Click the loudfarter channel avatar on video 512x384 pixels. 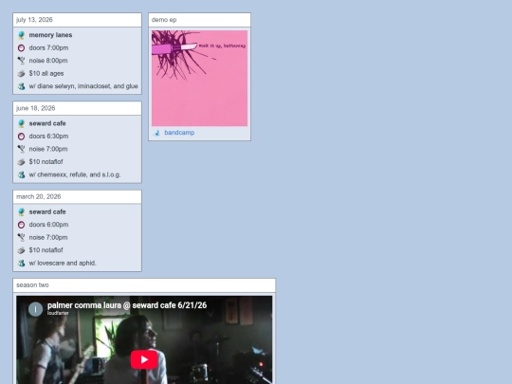coord(35,309)
